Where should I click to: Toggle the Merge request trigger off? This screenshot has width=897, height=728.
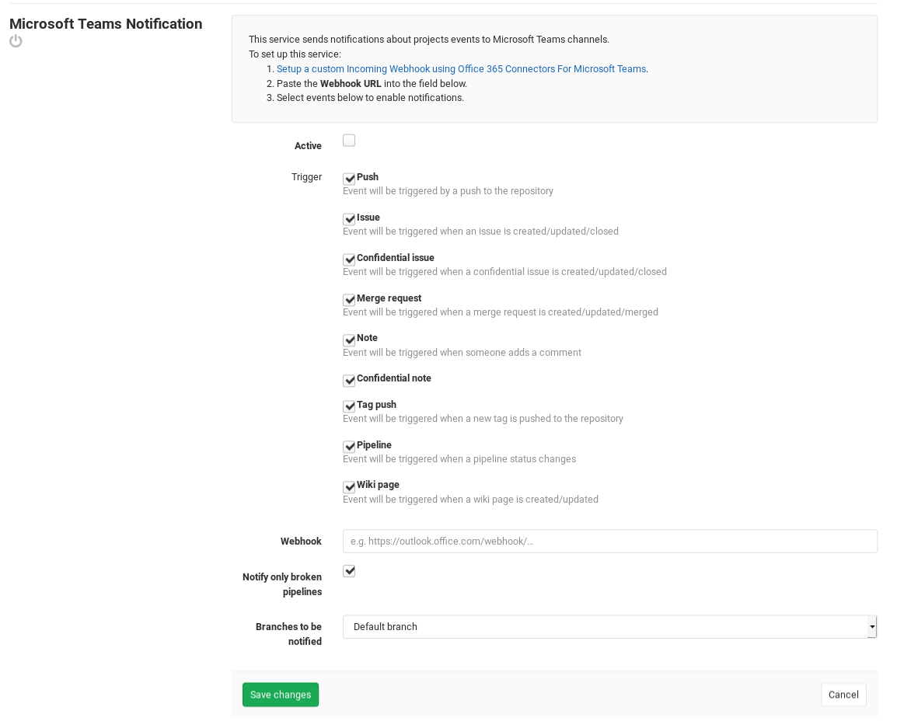[x=349, y=299]
